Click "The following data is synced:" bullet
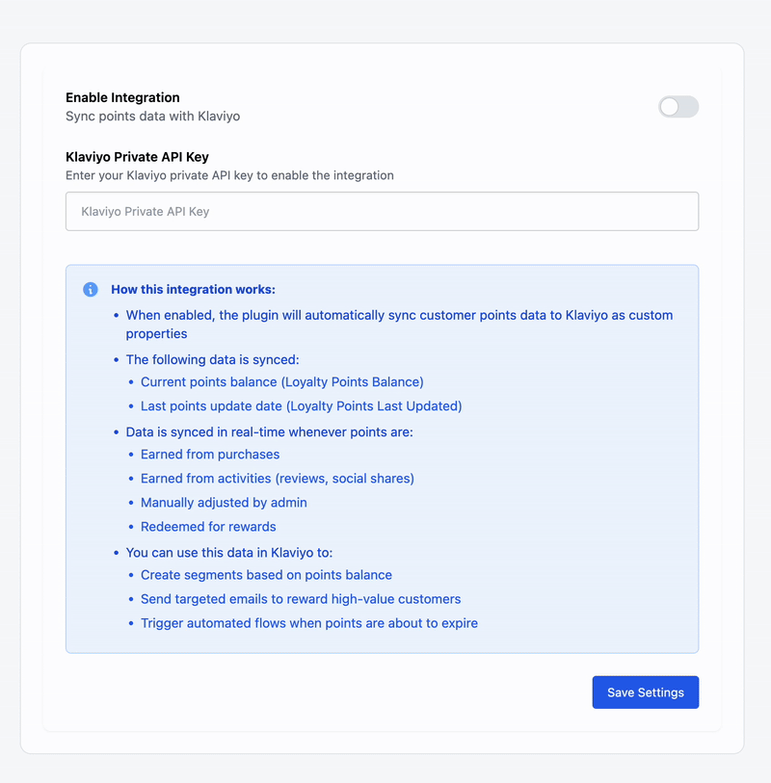The width and height of the screenshot is (771, 783). click(x=213, y=359)
